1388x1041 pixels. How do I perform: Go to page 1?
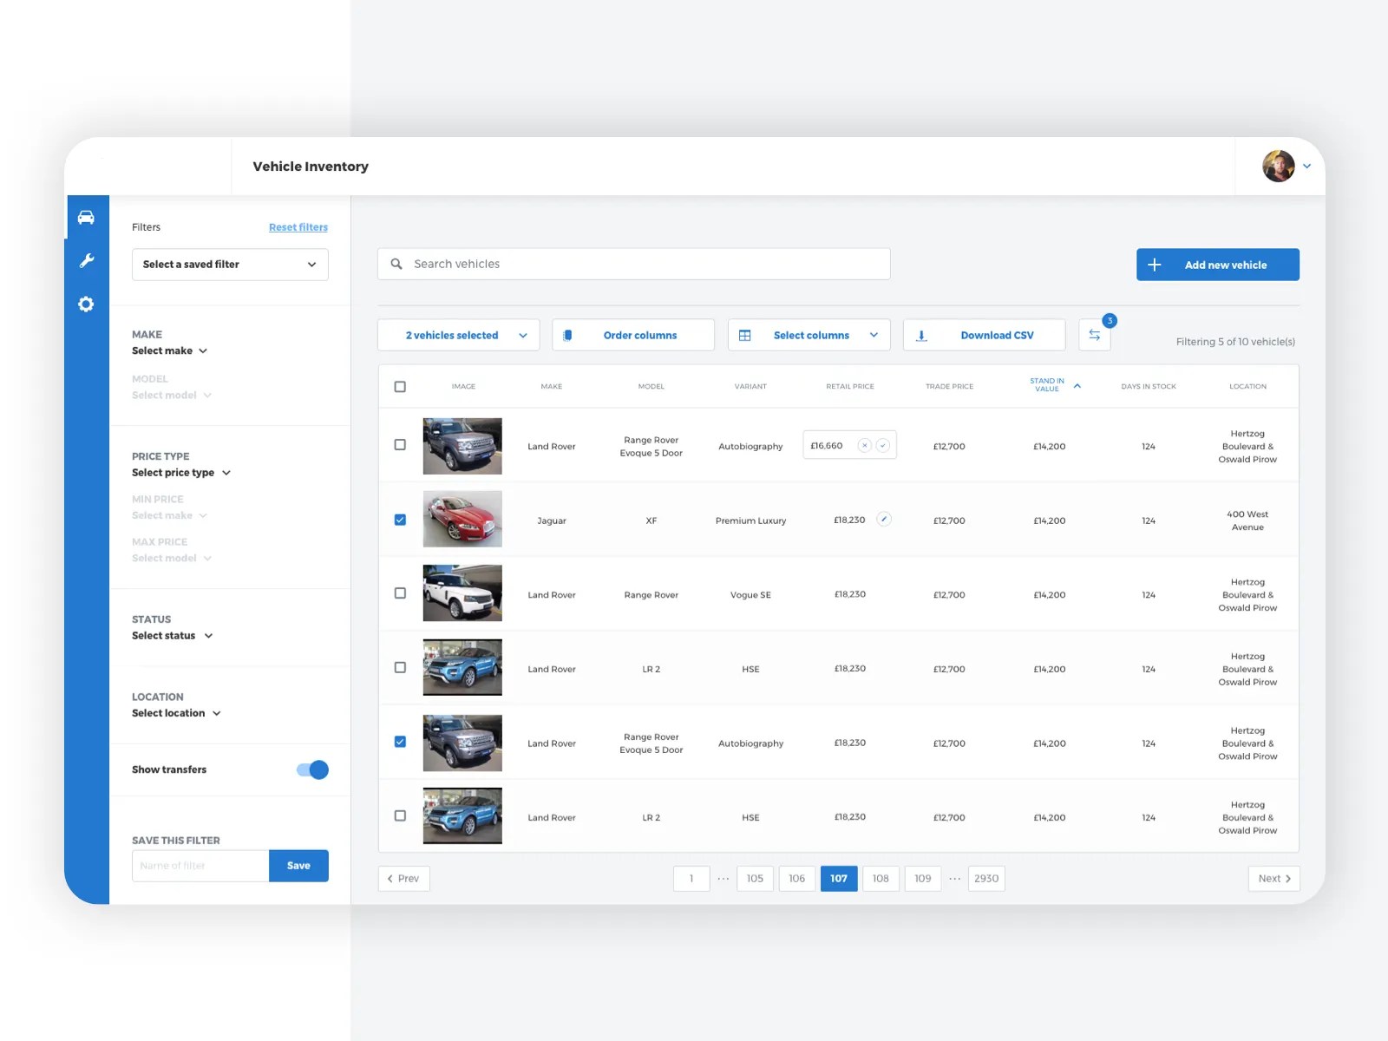691,879
